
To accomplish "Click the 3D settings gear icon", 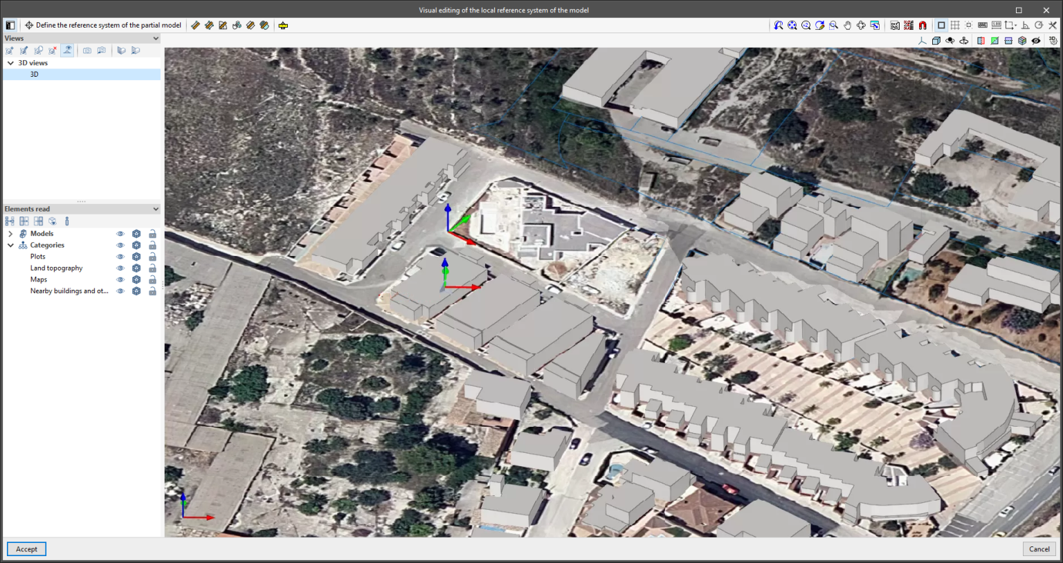I will (1053, 41).
